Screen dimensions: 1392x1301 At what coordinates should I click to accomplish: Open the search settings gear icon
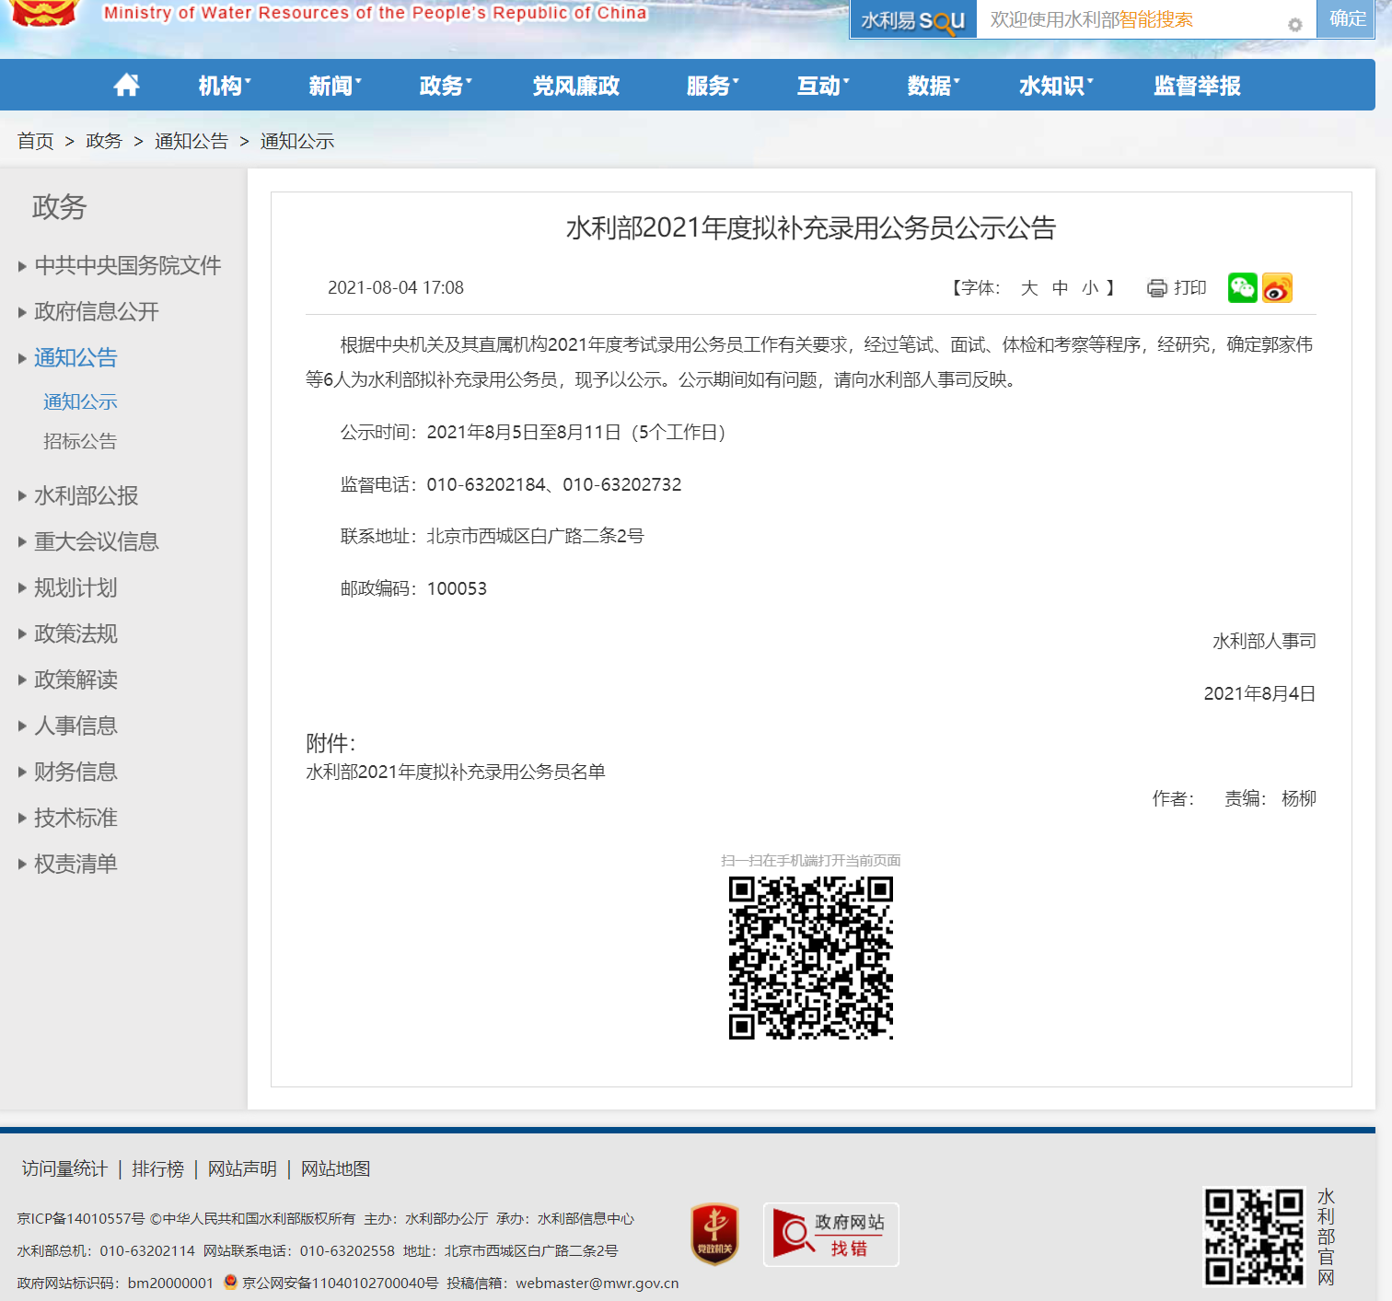(x=1294, y=25)
